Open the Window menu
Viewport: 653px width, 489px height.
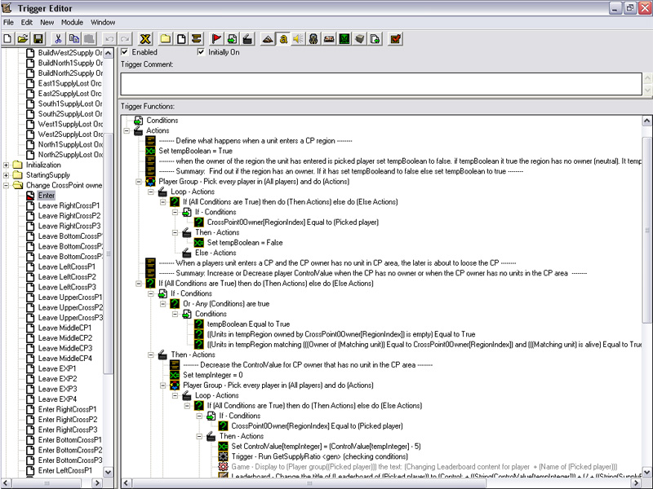[x=103, y=23]
